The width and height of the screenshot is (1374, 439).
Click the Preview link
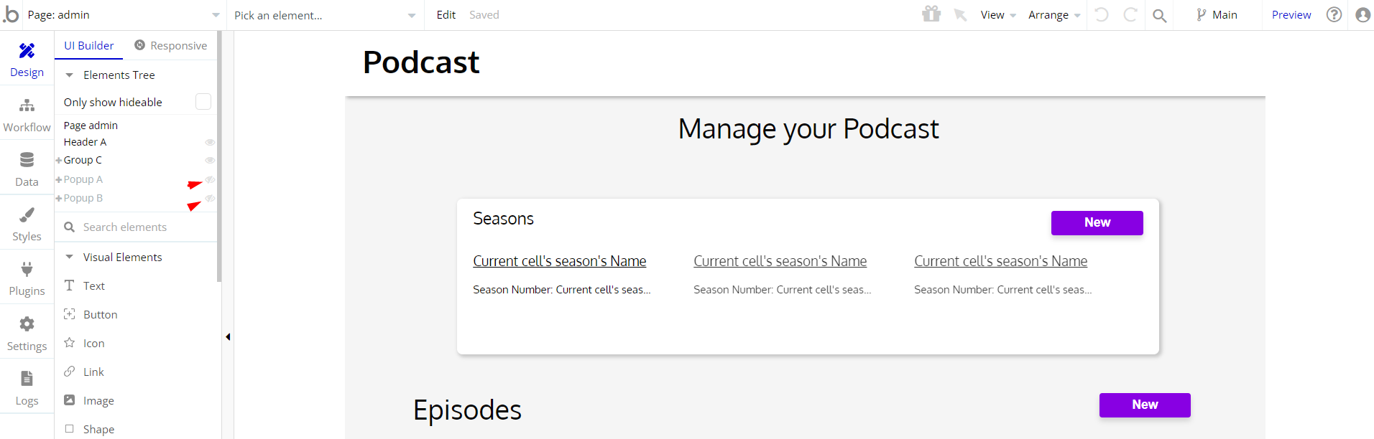[1291, 15]
